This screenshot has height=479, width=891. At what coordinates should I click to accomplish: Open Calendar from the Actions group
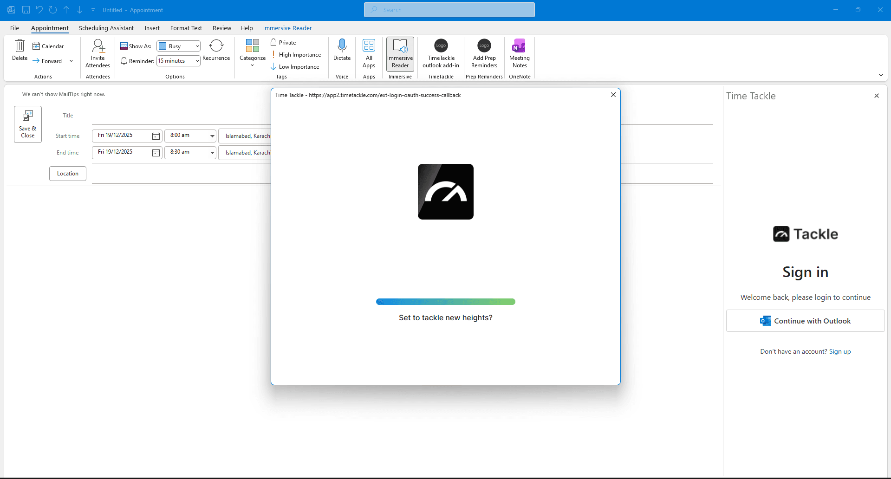(x=48, y=46)
